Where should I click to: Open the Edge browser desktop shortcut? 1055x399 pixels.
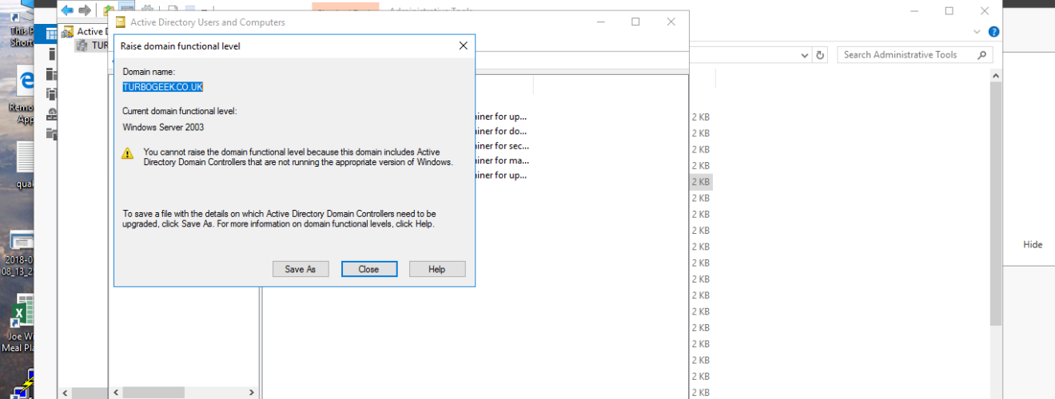click(26, 80)
